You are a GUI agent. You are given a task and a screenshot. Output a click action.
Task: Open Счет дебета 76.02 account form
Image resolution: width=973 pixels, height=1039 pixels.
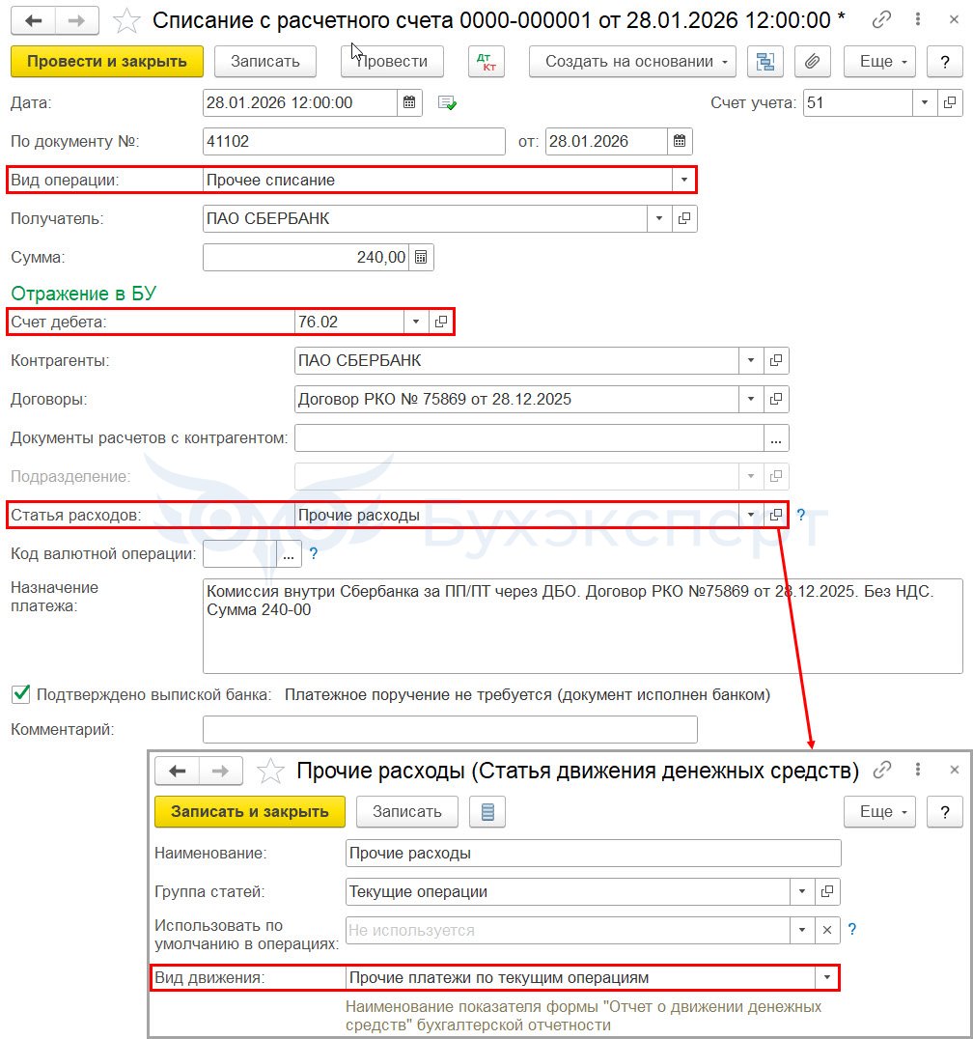440,323
